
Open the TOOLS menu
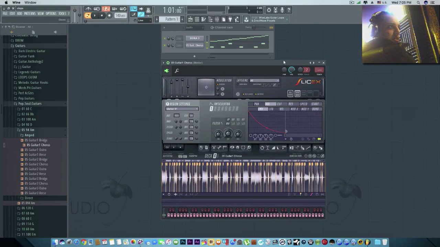click(x=62, y=14)
